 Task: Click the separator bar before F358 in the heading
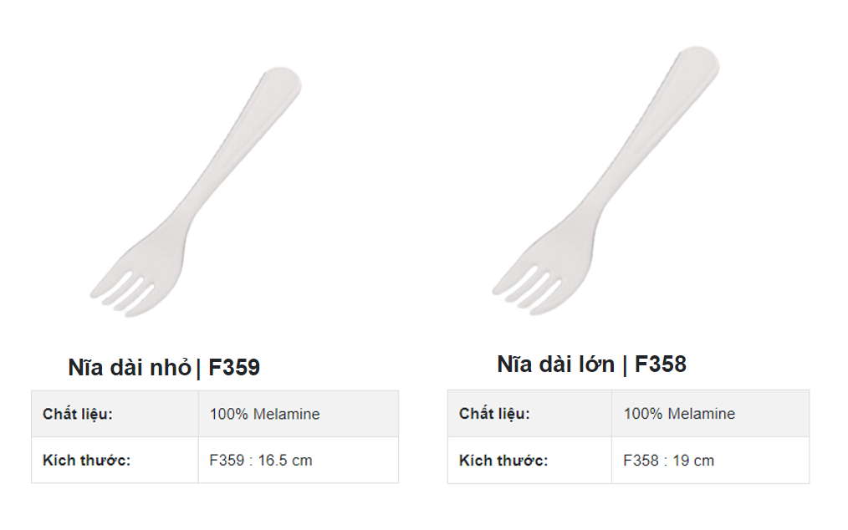624,365
